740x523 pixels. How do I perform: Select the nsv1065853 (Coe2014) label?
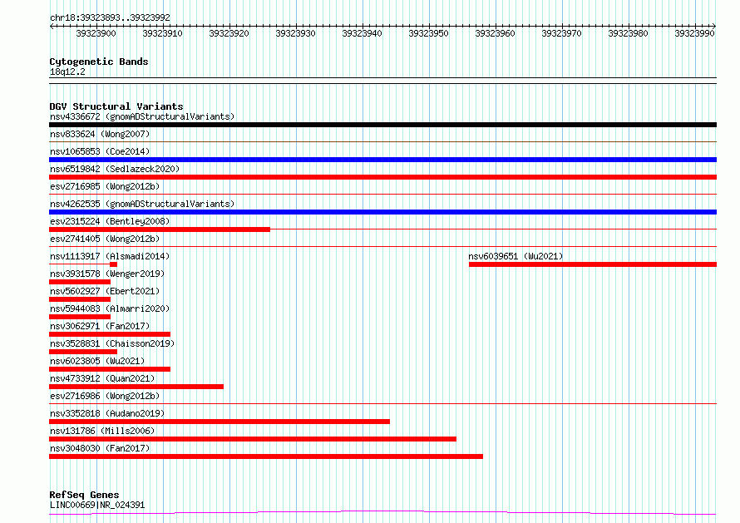click(100, 151)
